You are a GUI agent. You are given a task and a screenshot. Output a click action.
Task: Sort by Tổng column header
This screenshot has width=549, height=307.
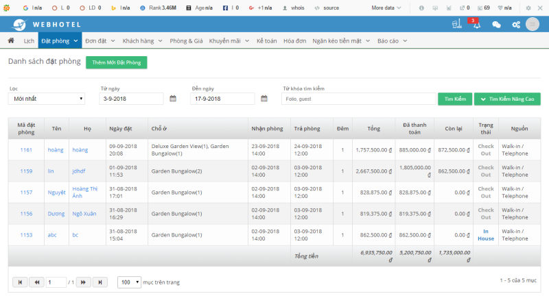coord(373,129)
